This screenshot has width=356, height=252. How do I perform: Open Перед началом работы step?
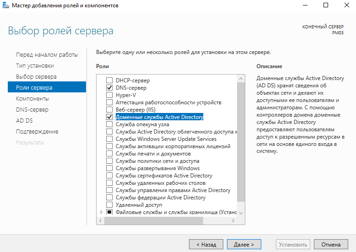click(47, 55)
